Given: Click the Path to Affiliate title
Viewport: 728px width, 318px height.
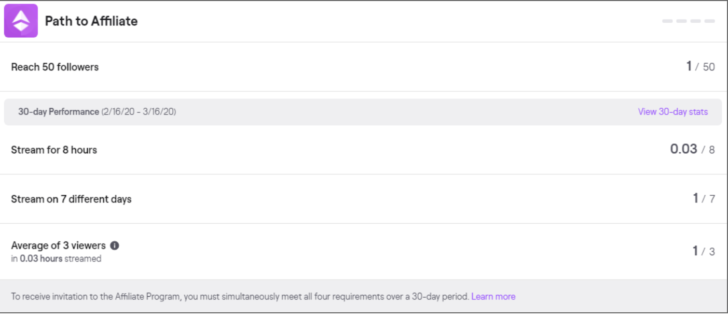Looking at the screenshot, I should point(91,21).
